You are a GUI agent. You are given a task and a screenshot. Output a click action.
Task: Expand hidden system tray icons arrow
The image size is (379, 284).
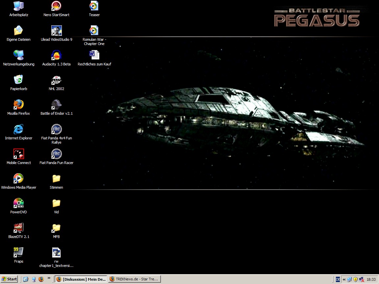[x=344, y=279]
